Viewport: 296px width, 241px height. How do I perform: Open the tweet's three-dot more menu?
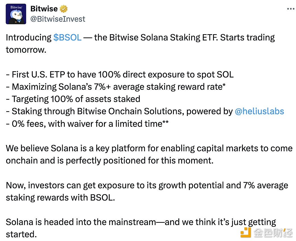(291, 9)
